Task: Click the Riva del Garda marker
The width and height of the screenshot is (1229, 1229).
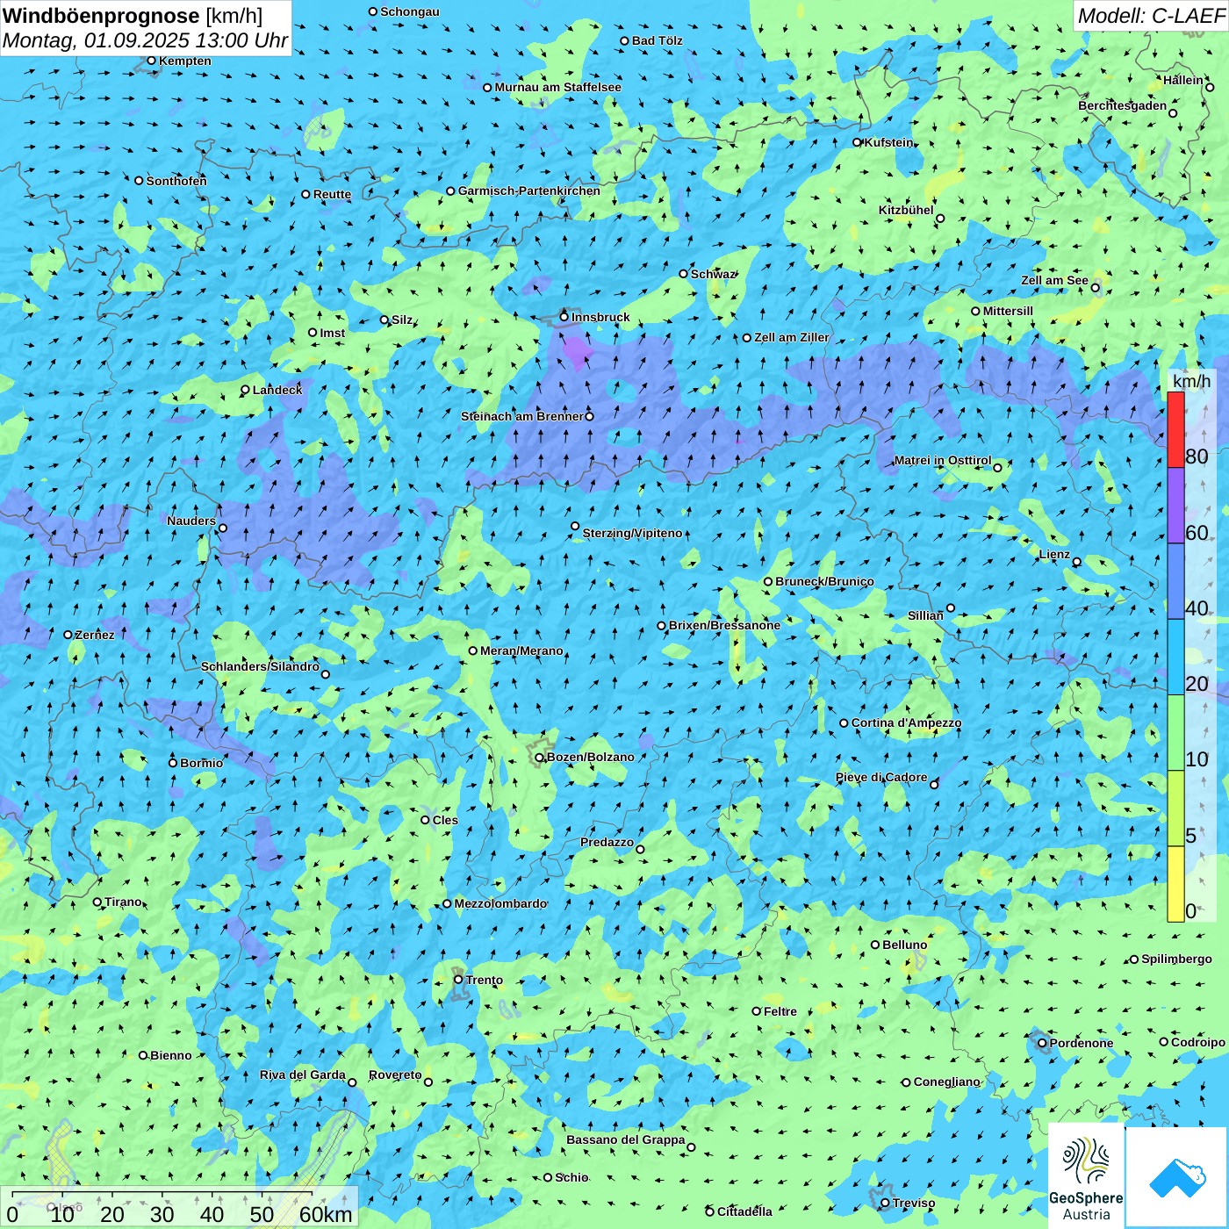Action: click(x=352, y=1082)
